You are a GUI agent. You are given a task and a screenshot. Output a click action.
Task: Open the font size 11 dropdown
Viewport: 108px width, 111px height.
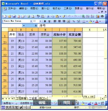pyautogui.click(x=40, y=21)
